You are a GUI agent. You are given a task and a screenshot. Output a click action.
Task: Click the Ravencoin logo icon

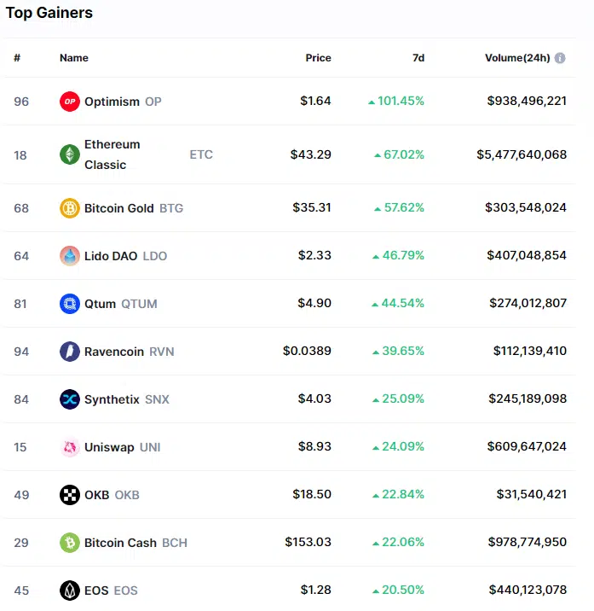70,352
